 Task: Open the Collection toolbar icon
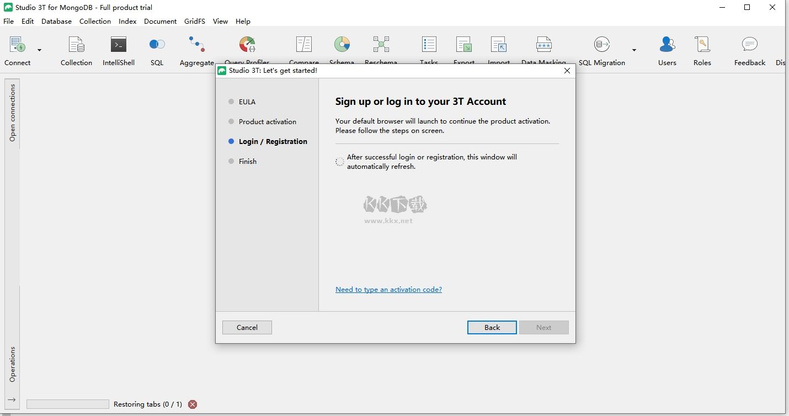pos(76,45)
